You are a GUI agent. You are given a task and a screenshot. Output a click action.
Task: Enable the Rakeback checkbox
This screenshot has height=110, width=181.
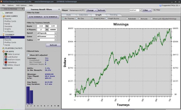point(127,19)
